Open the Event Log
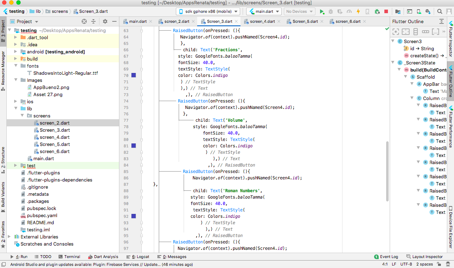The image size is (454, 268). point(386,257)
